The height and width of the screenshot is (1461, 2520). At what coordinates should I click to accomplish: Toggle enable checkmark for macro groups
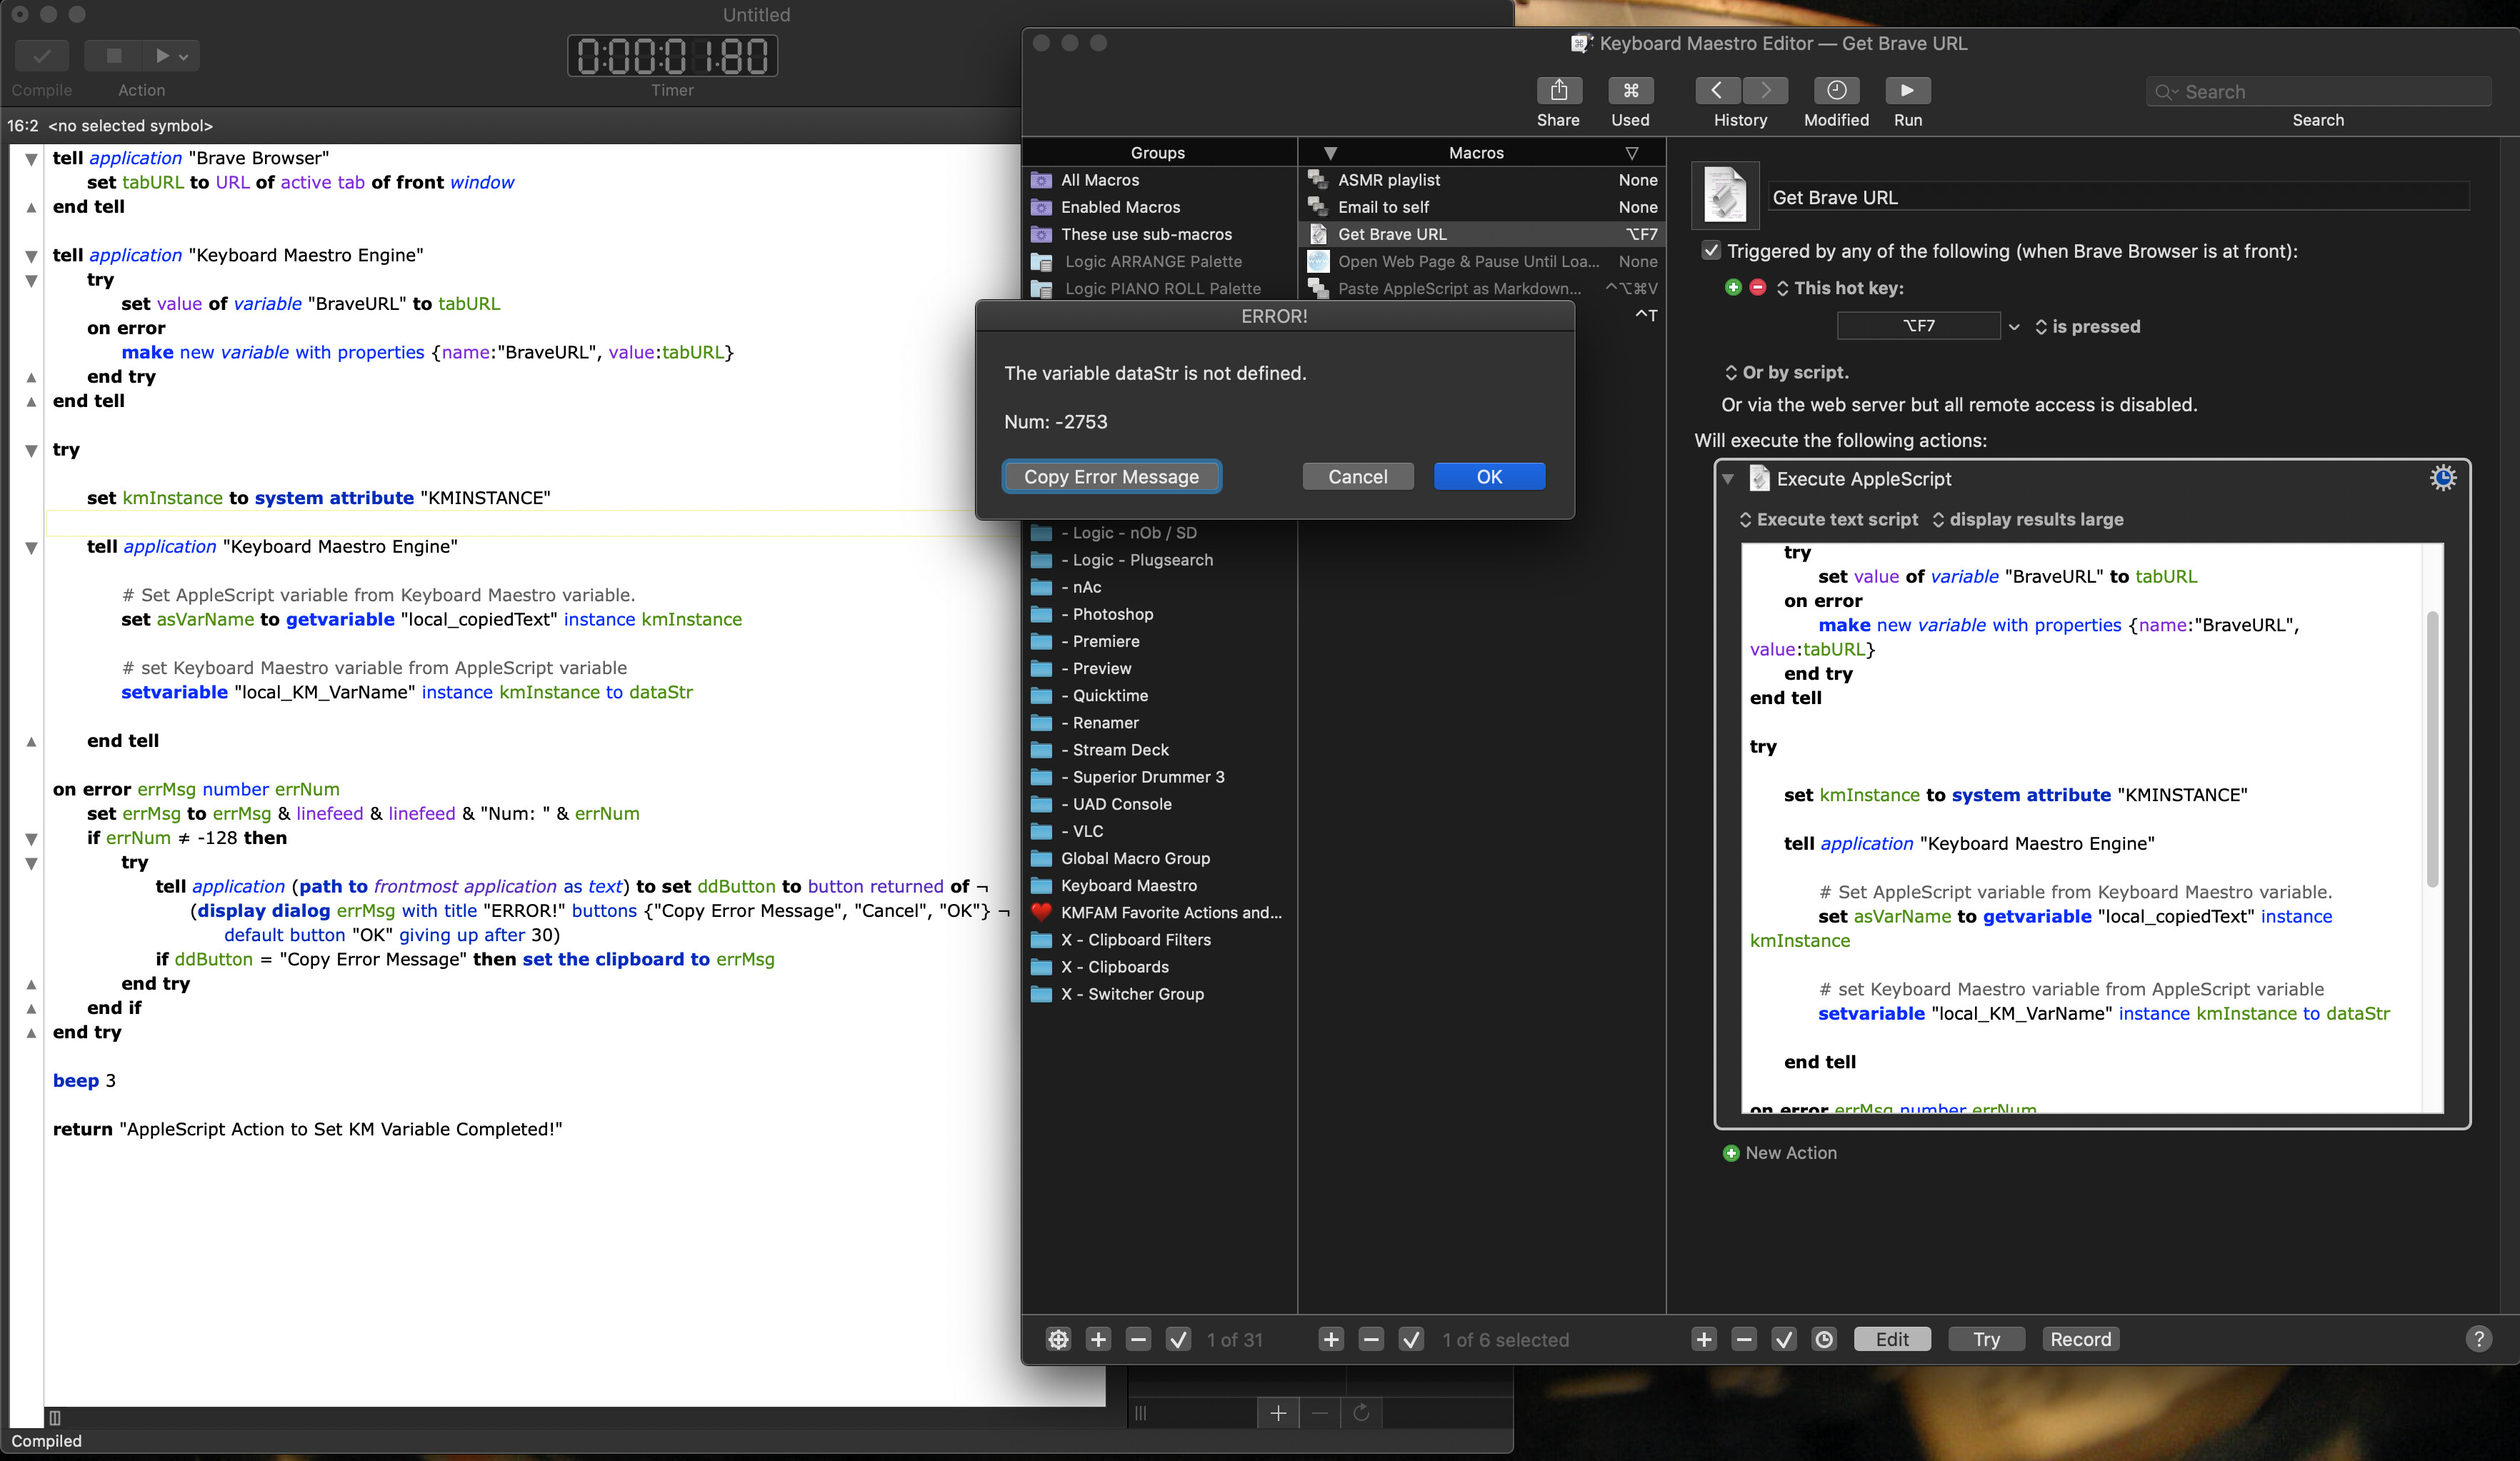1178,1339
